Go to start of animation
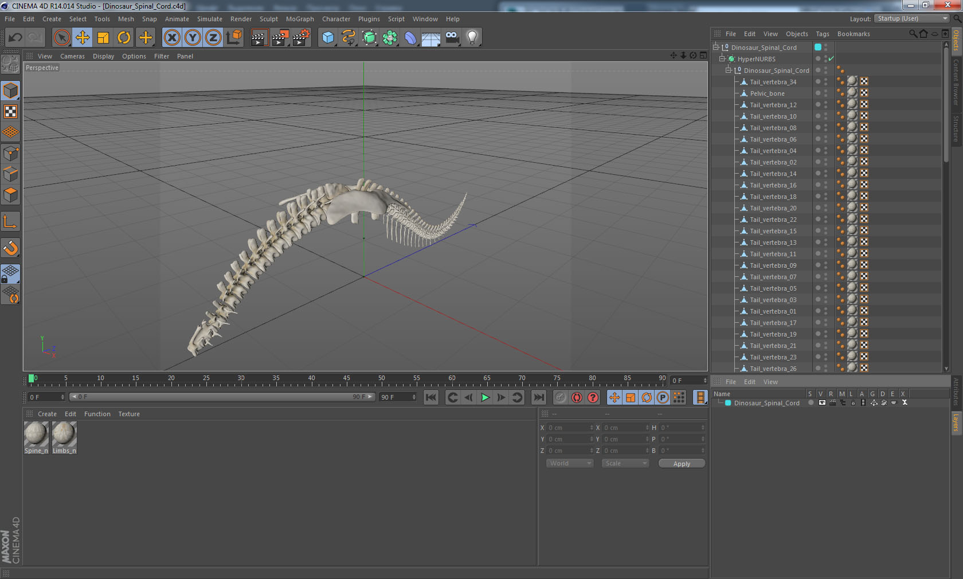This screenshot has width=963, height=579. tap(431, 397)
